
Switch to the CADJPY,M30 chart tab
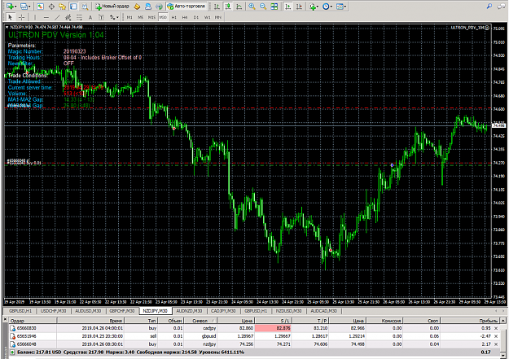[x=223, y=311]
